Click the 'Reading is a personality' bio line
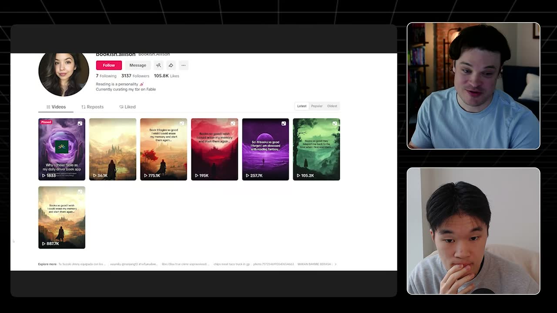 point(120,84)
